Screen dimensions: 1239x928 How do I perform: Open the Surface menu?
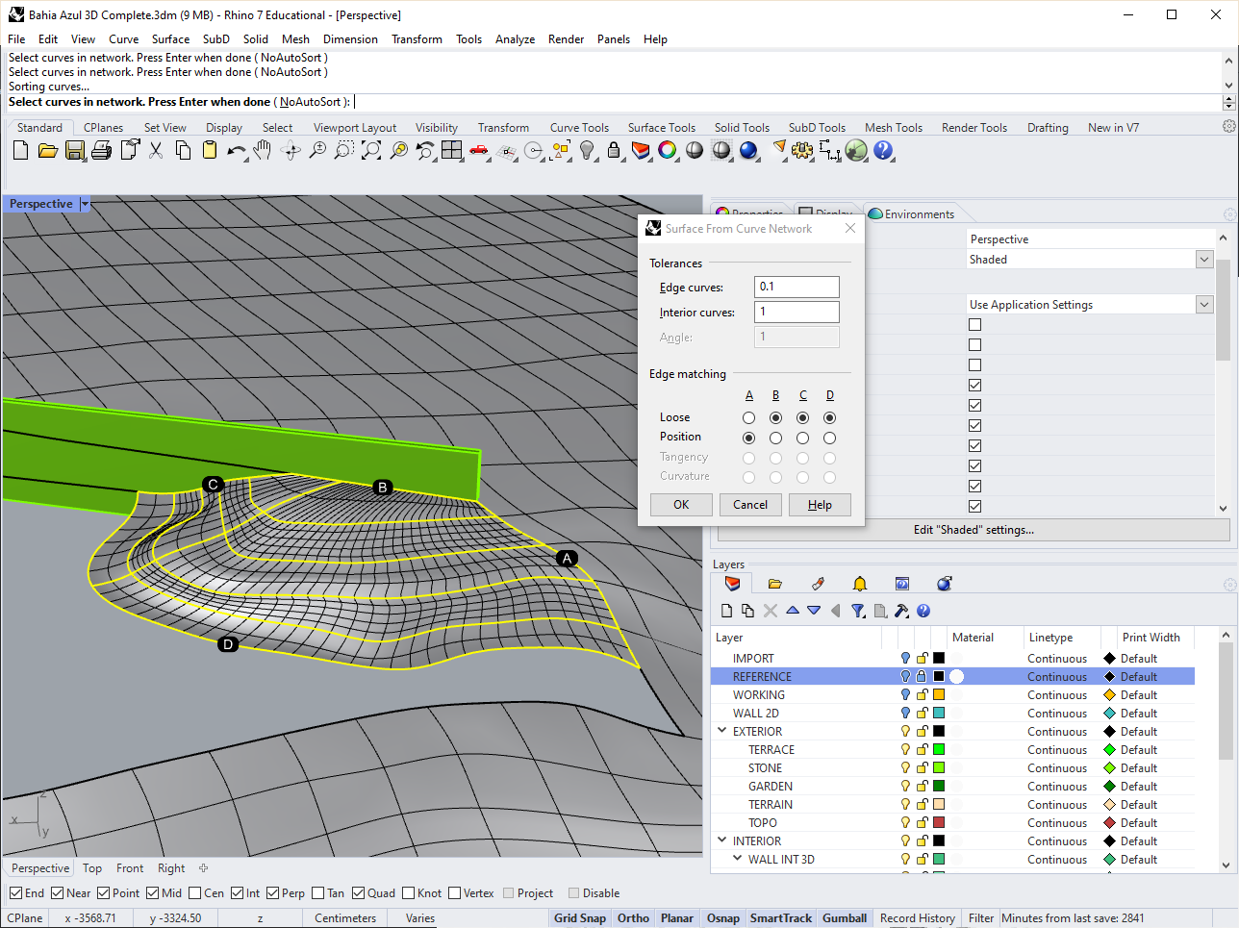coord(170,39)
